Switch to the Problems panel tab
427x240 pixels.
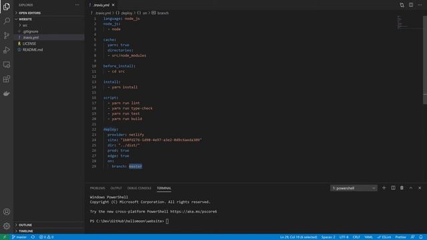(x=97, y=188)
